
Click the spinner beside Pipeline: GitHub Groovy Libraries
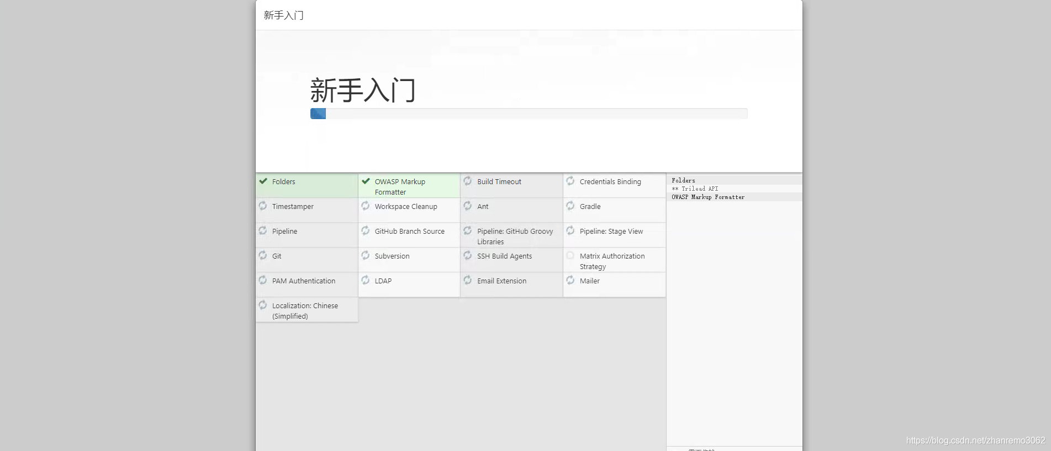[x=468, y=230]
